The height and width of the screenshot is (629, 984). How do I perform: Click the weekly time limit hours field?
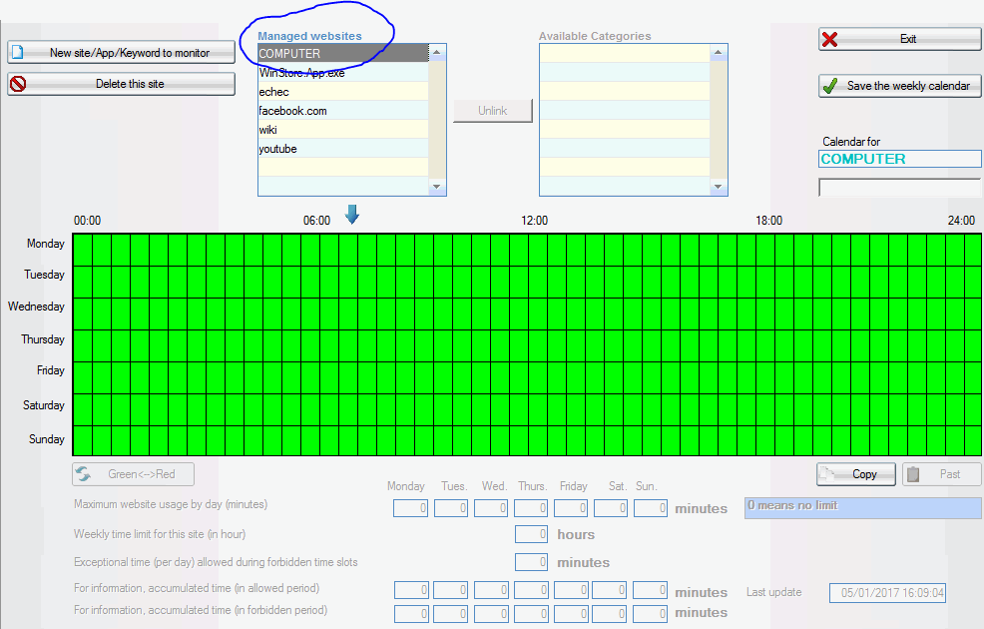tap(531, 534)
